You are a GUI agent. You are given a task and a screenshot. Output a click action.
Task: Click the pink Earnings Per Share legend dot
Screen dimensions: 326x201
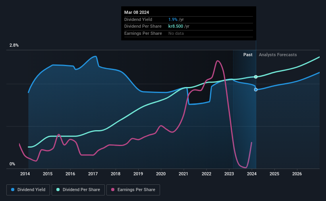pyautogui.click(x=113, y=190)
